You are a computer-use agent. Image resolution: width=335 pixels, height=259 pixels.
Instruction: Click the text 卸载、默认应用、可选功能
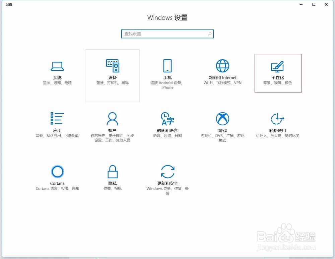click(x=57, y=135)
